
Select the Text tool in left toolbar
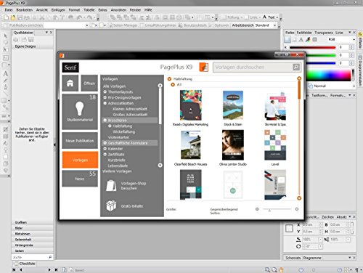point(5,73)
